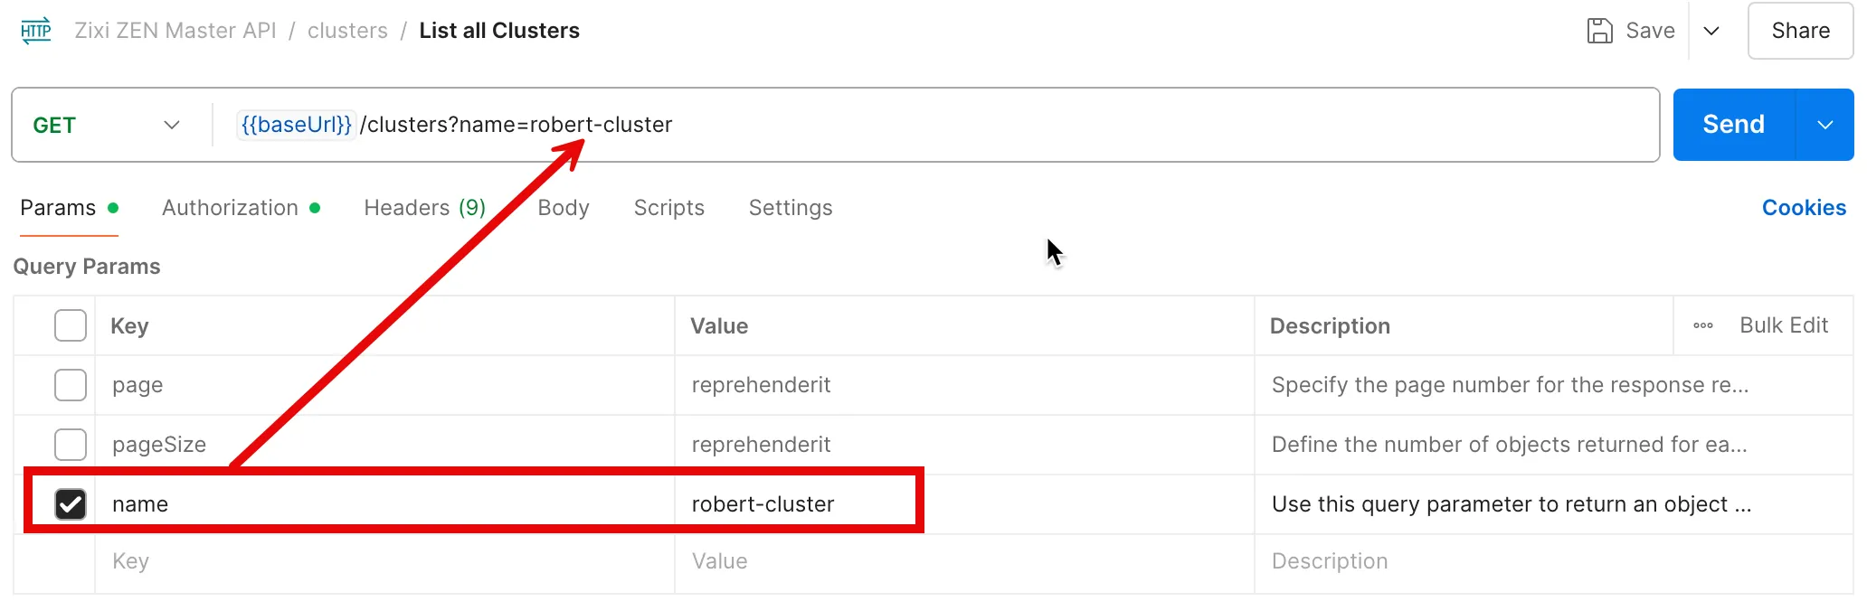Click reprehenderit value in page row

point(761,385)
